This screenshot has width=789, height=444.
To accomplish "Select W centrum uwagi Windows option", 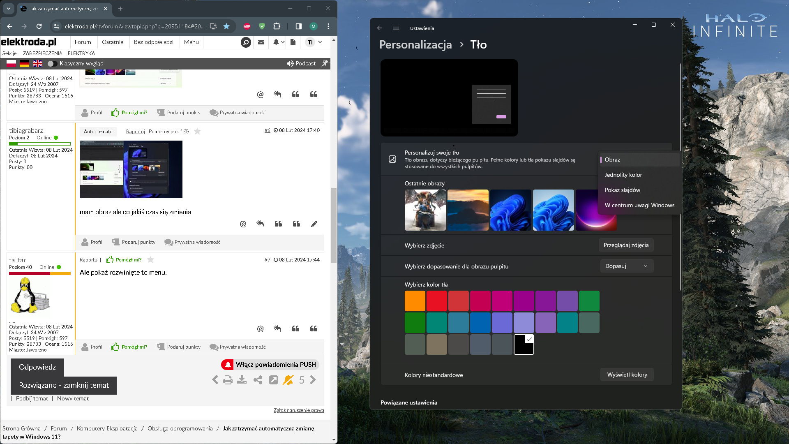I will (639, 205).
